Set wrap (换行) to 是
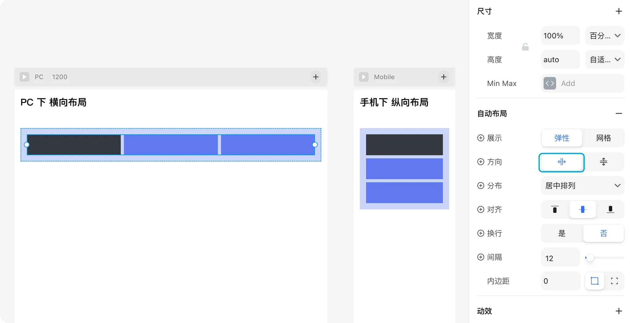This screenshot has width=630, height=323. coord(562,233)
